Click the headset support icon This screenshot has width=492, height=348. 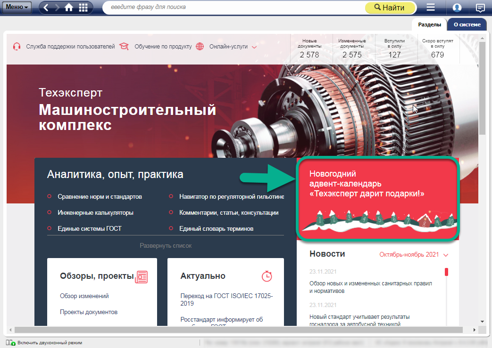pos(17,47)
